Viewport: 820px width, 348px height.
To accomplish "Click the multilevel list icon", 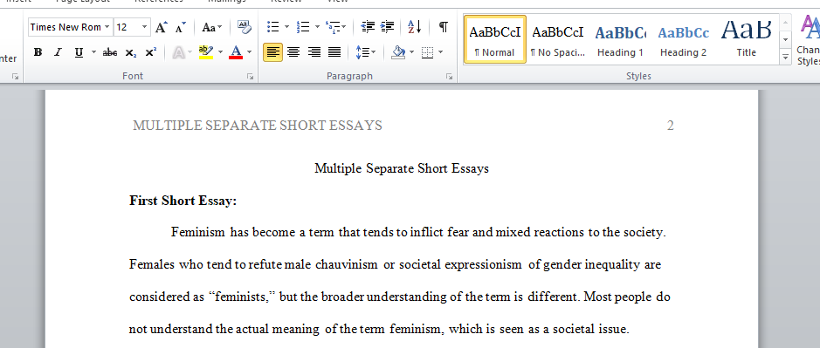I will [332, 27].
